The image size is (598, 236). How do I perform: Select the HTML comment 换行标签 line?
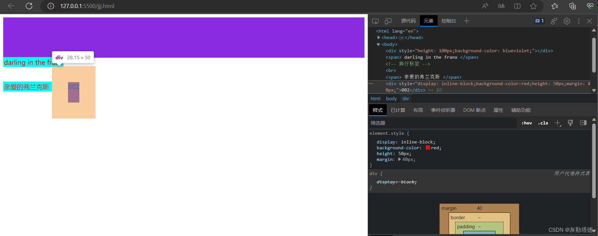pyautogui.click(x=408, y=64)
